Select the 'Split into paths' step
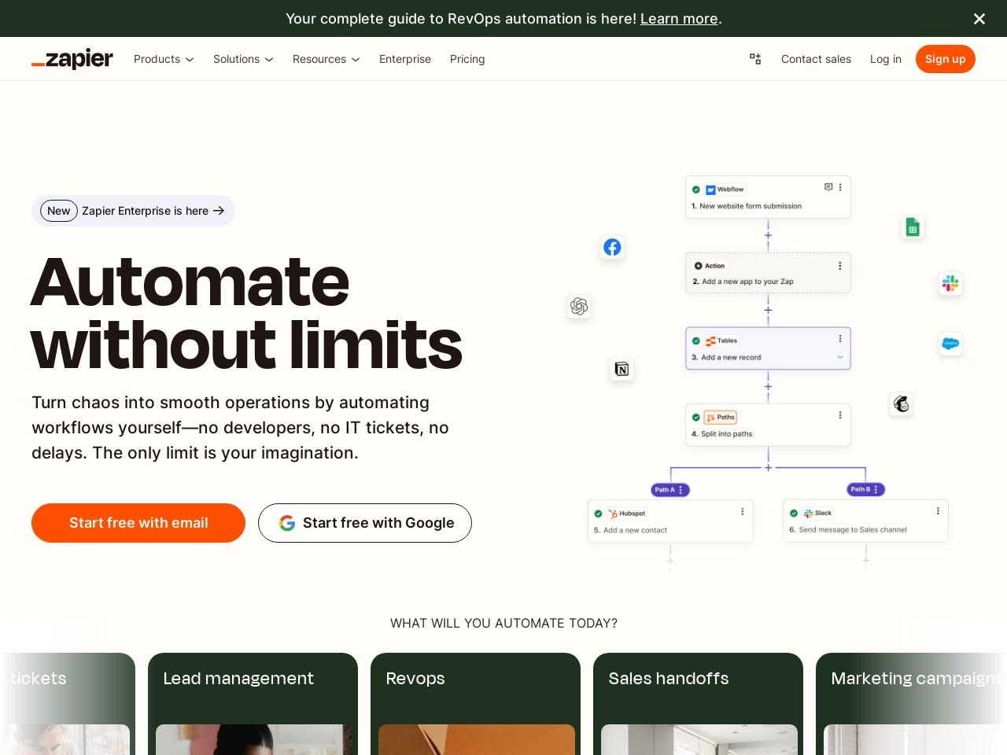 (768, 425)
